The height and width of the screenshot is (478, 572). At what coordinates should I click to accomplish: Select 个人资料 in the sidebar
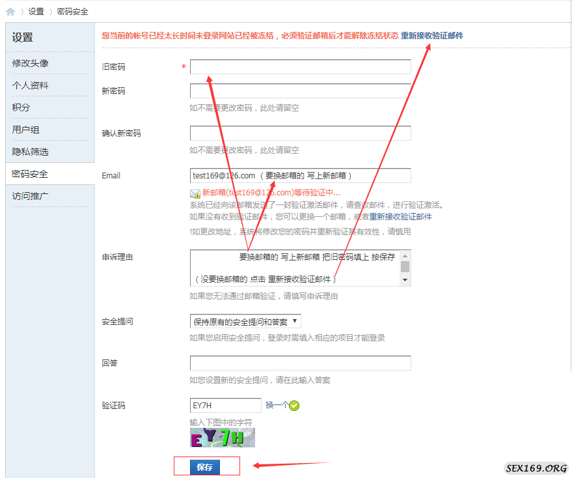pos(31,85)
